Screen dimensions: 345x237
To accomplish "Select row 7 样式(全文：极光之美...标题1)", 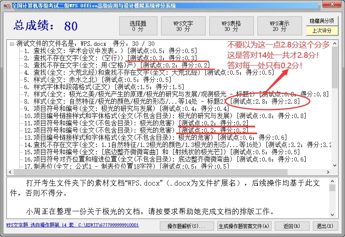I will tap(176, 94).
